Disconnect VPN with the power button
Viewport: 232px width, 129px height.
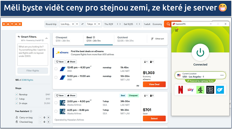(200, 52)
